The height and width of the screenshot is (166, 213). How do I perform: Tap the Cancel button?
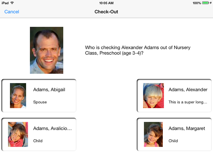[12, 12]
